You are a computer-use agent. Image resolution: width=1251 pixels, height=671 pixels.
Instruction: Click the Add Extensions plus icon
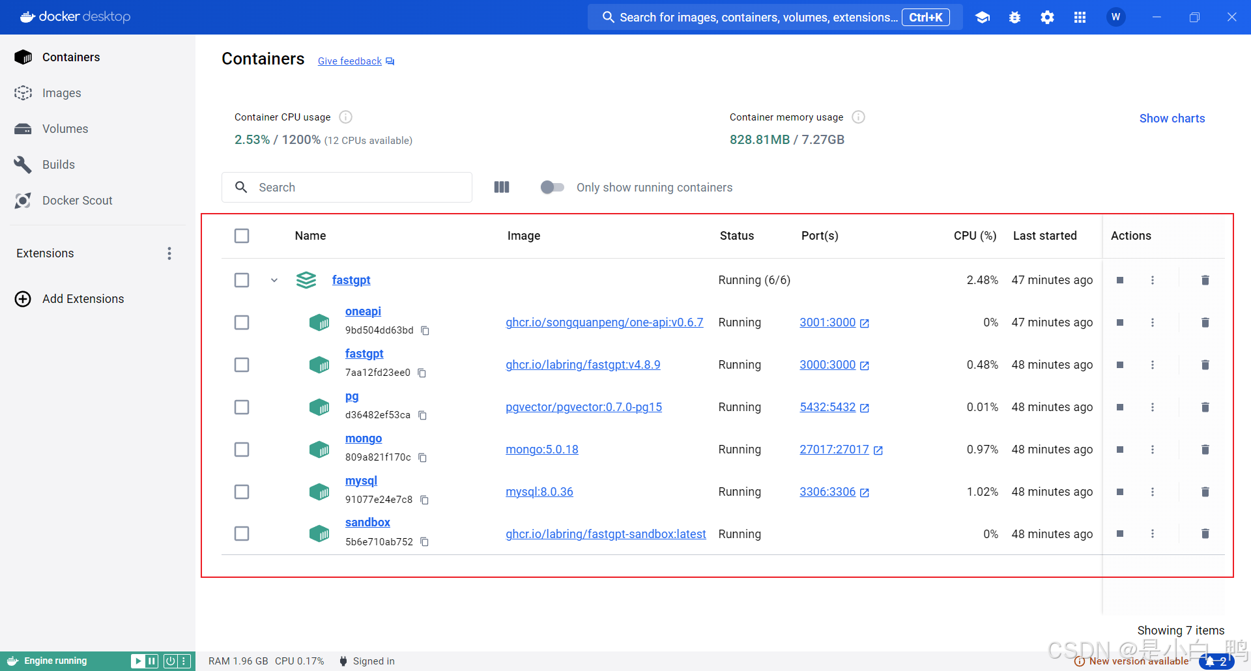coord(23,299)
